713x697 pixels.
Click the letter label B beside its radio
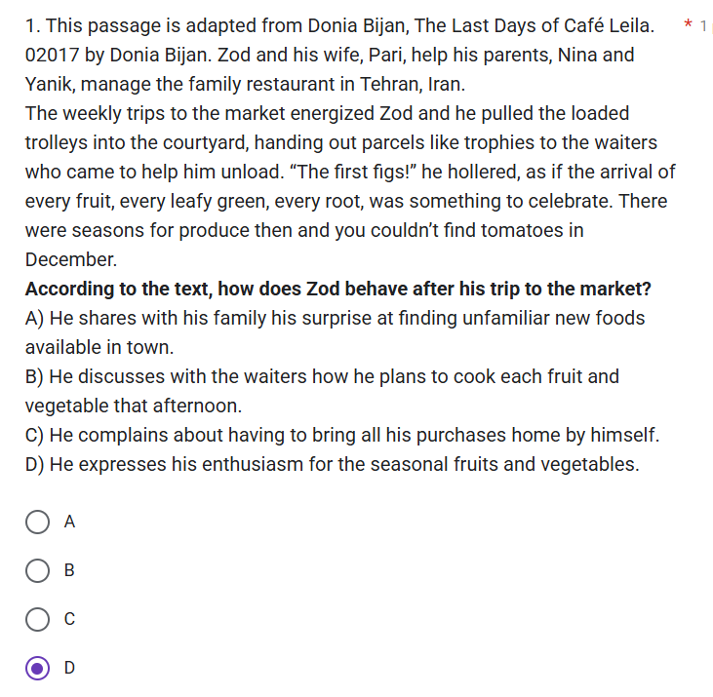tap(69, 570)
